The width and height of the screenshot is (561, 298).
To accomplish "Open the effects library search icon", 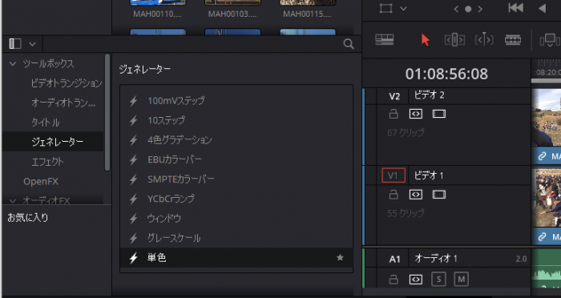I will click(x=349, y=44).
